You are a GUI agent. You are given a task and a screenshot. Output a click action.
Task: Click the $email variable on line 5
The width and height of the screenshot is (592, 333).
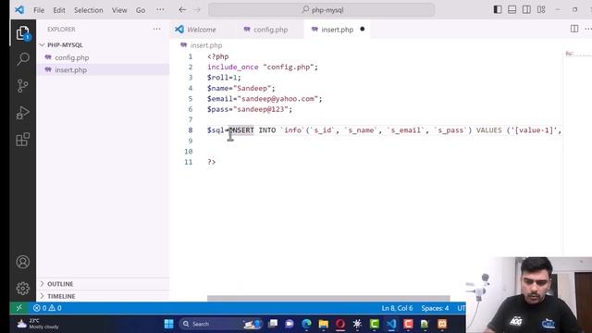tap(220, 99)
